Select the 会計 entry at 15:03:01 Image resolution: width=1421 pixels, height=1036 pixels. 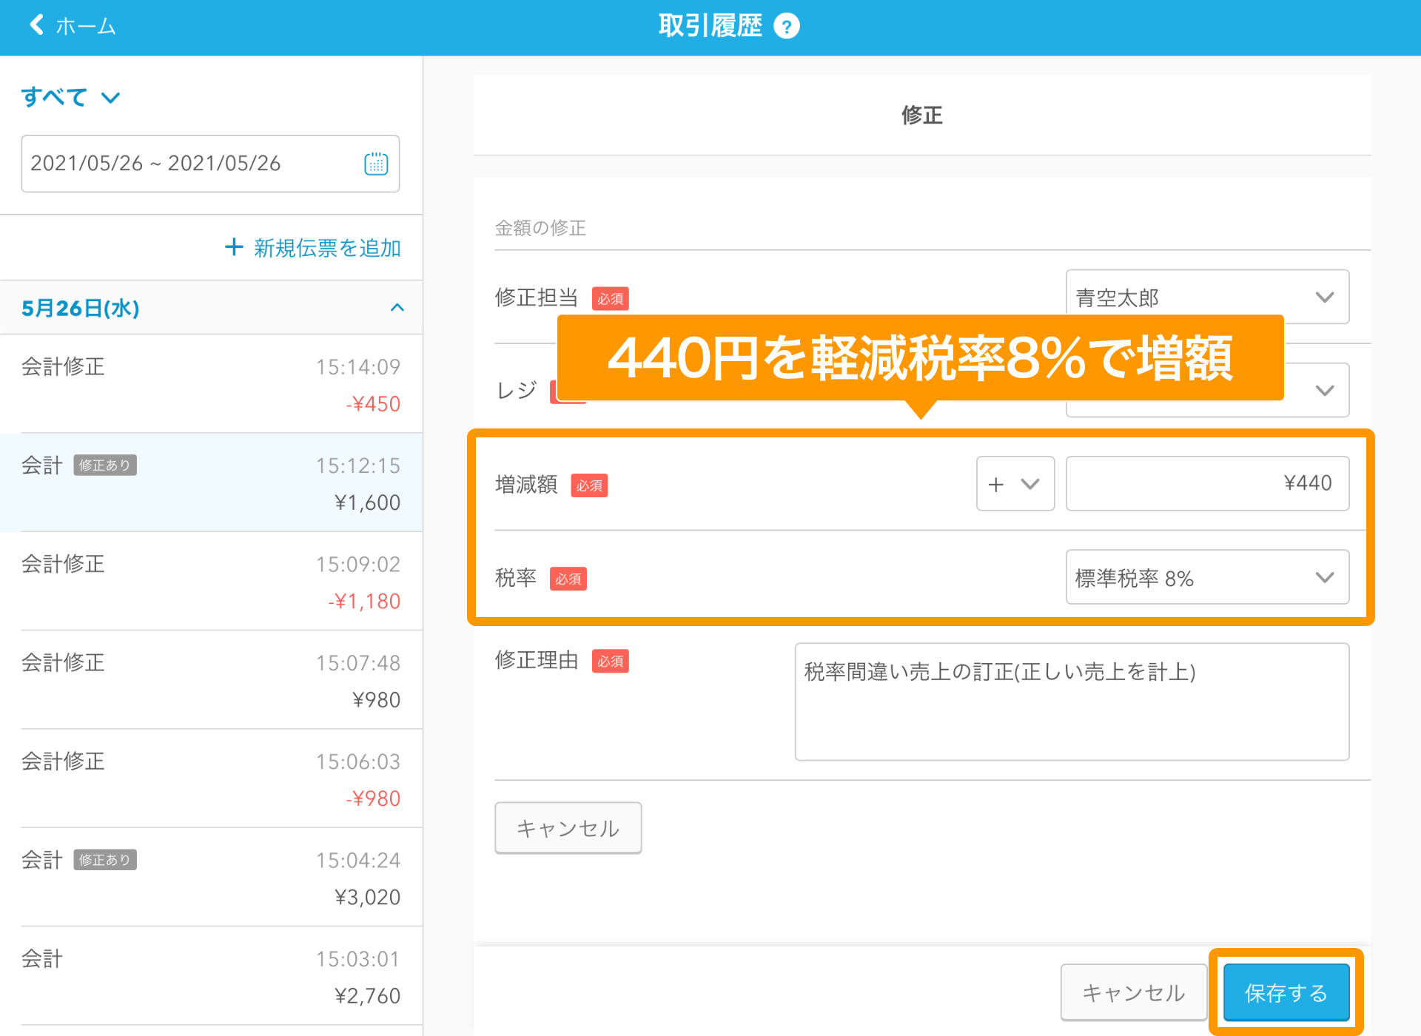click(x=211, y=975)
